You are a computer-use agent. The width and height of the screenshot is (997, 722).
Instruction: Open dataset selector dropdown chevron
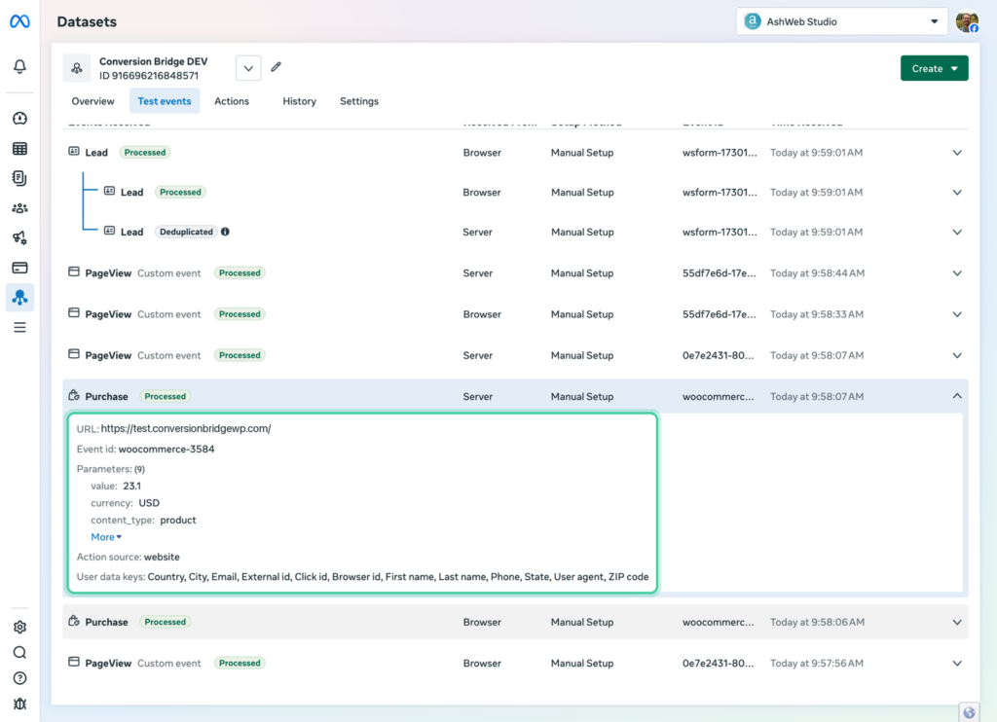point(248,68)
